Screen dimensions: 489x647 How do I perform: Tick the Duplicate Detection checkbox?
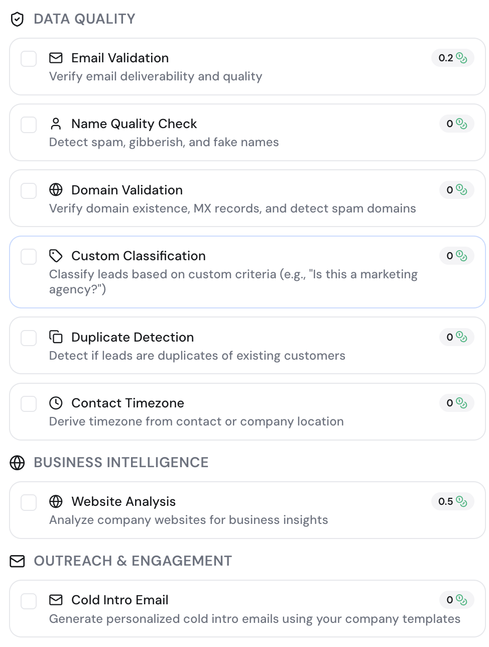point(29,338)
